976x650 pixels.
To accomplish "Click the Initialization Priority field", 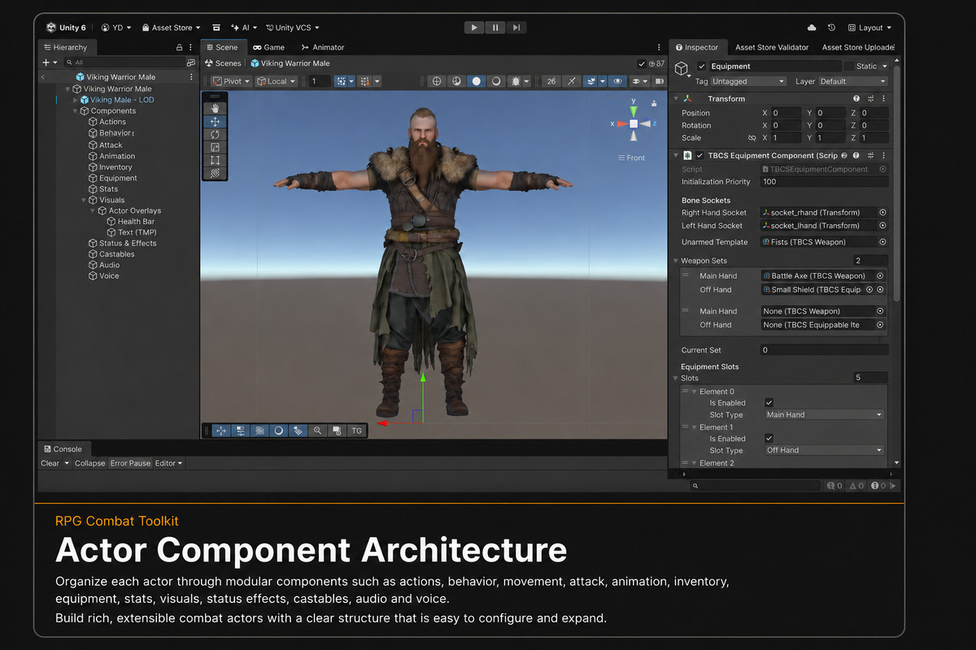I will 824,182.
